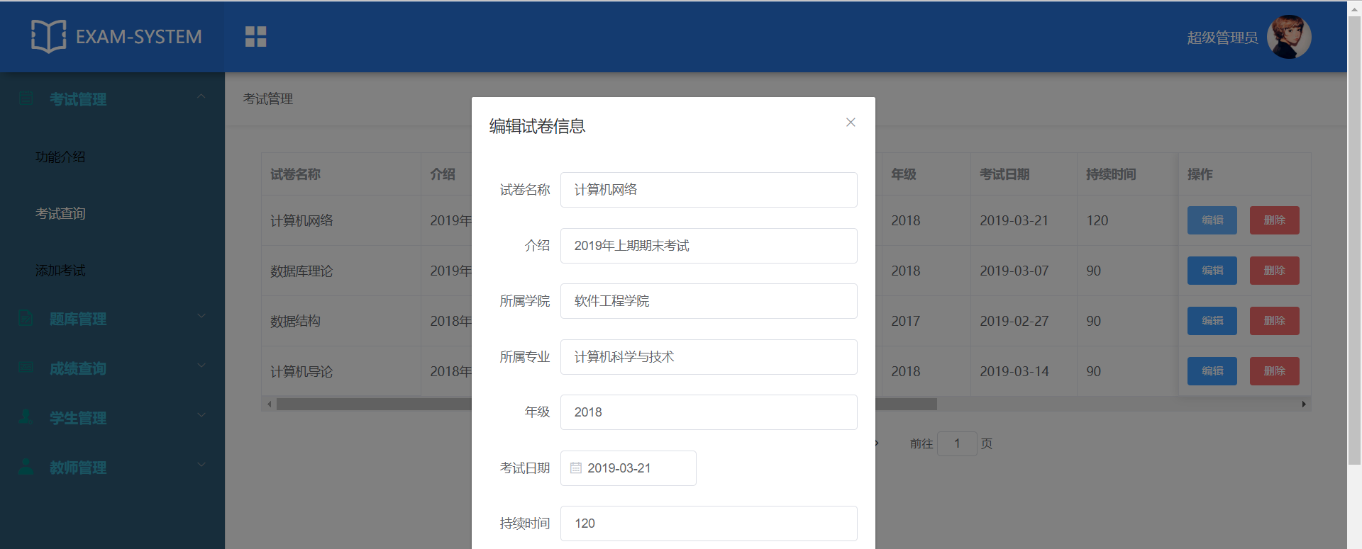The image size is (1362, 549).
Task: Collapse the 考试管理 menu chevron
Action: 201,96
